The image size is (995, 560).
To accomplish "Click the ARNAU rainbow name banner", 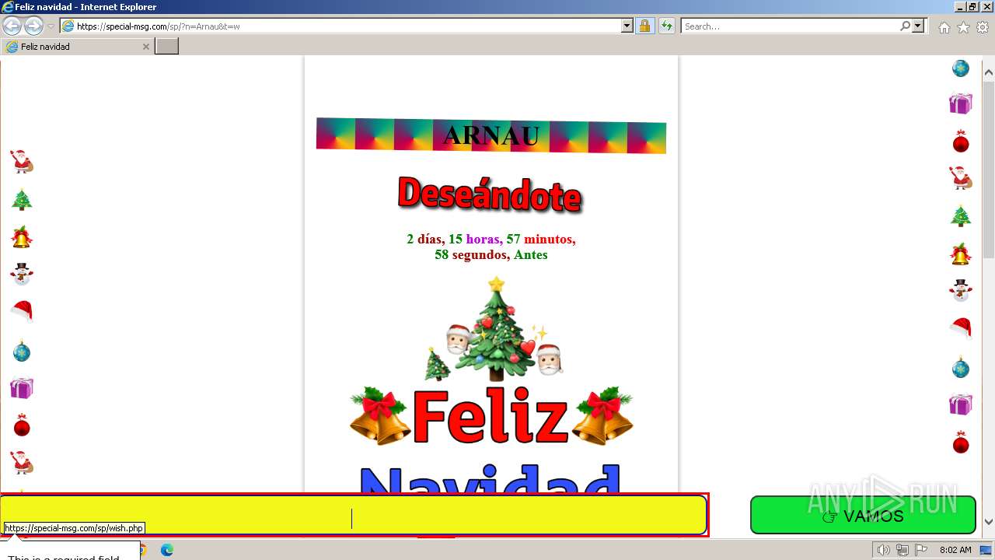I will pos(491,136).
